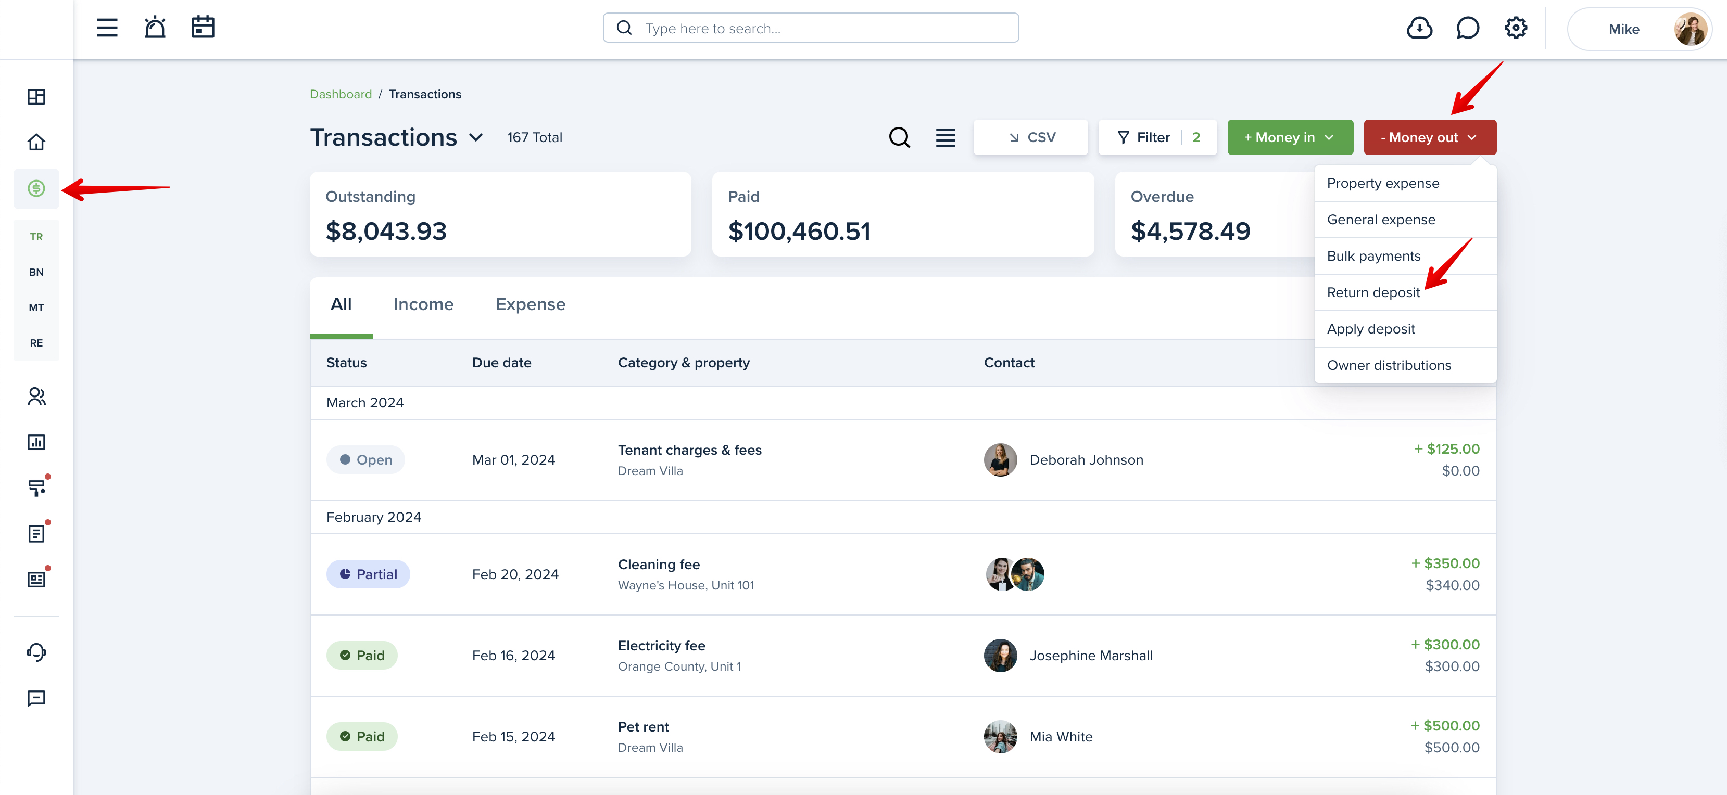
Task: Select Apply deposit menu entry
Action: tap(1405, 329)
